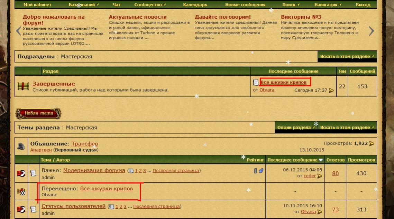Expand Искать в этом разделе above subforum list

(347, 56)
